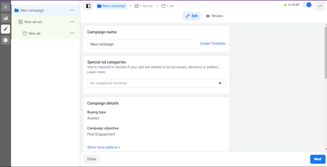
Task: Select the pencil edit icon in sidebar
Action: click(6, 29)
